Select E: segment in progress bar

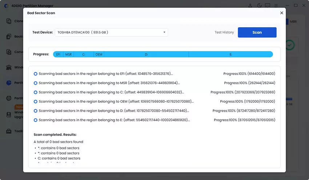pos(230,54)
